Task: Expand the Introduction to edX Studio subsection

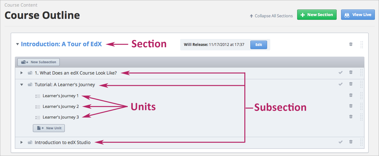Action: pyautogui.click(x=21, y=142)
